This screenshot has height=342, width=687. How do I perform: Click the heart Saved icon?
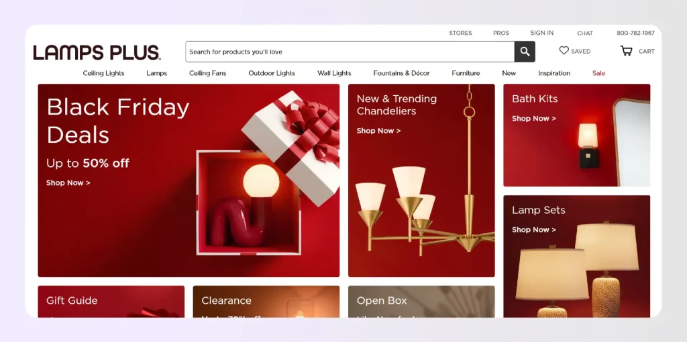click(564, 51)
